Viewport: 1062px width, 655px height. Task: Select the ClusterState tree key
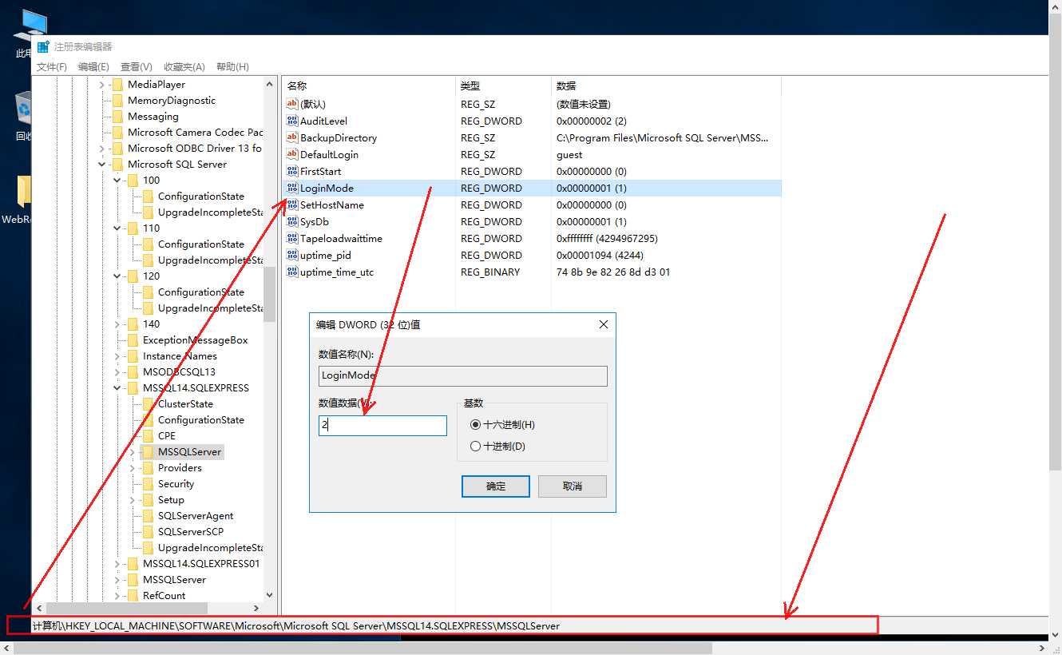pos(185,403)
